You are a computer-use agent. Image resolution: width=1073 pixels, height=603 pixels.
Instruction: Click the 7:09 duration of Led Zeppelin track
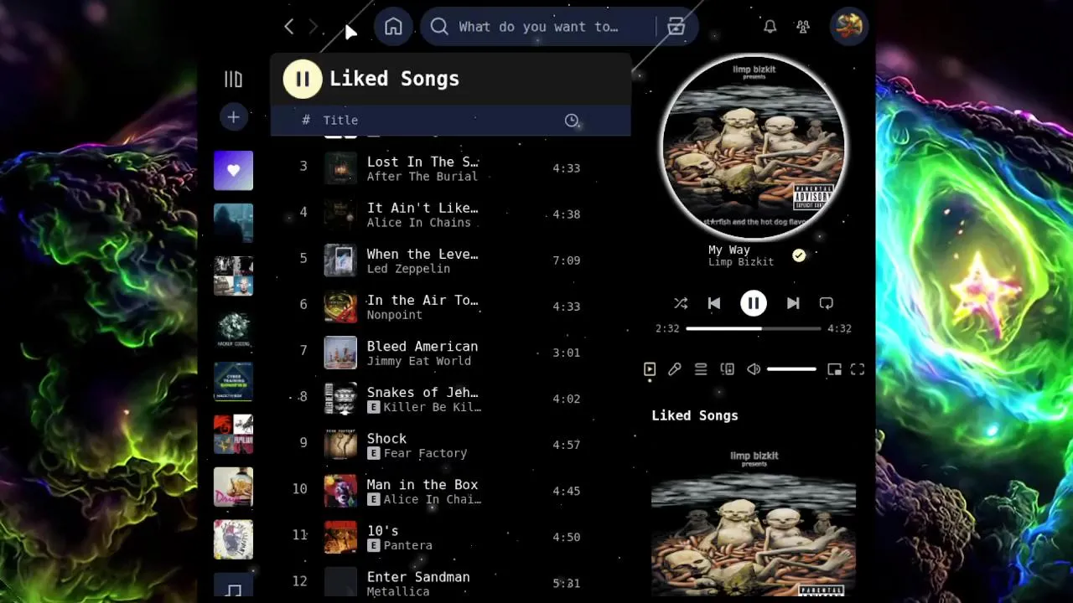coord(567,260)
